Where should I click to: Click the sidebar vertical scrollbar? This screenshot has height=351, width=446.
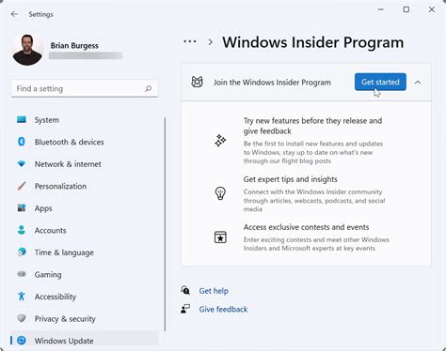tap(165, 224)
